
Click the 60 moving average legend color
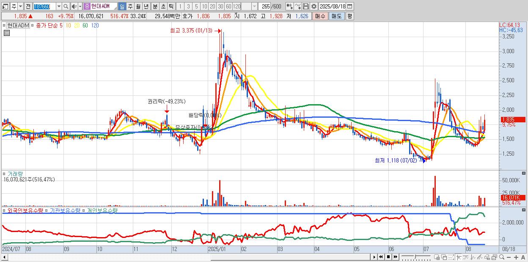[85, 25]
